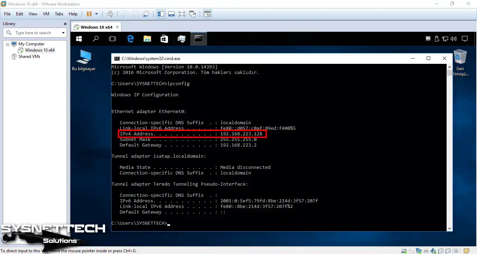477x254 pixels.
Task: Click the virtual network adapter status icon
Action: [418, 251]
